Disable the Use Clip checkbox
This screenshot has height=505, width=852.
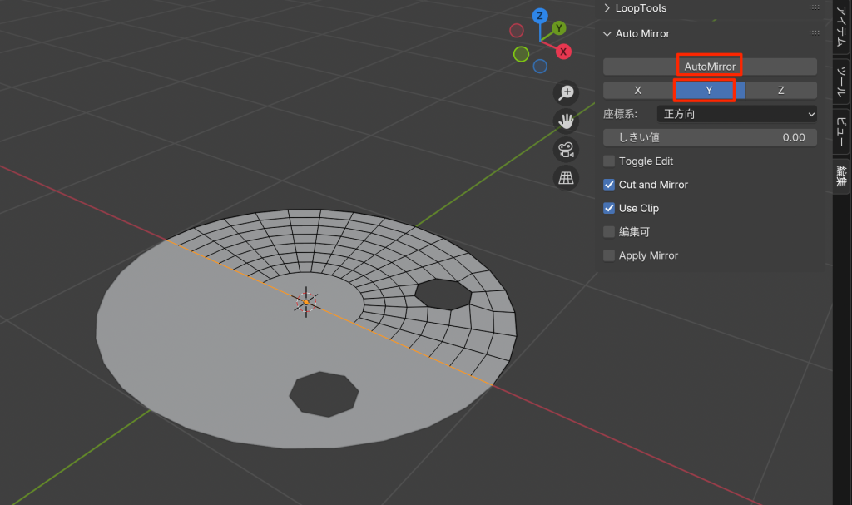click(610, 208)
